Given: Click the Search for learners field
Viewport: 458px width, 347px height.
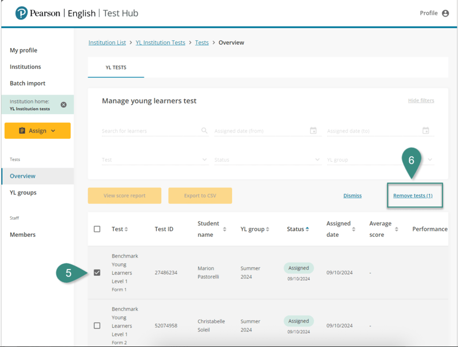Looking at the screenshot, I should pos(149,131).
